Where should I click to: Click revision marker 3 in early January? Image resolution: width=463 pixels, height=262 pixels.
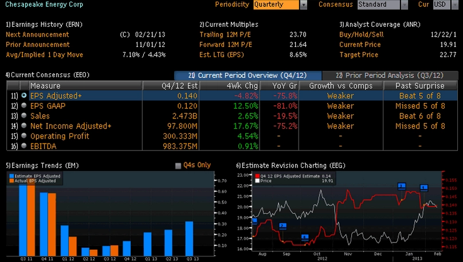(402, 186)
